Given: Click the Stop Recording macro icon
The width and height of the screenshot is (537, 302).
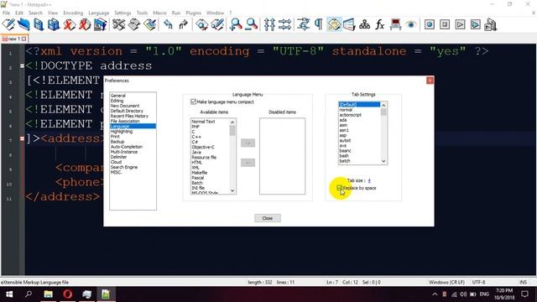Looking at the screenshot, I should point(445,24).
